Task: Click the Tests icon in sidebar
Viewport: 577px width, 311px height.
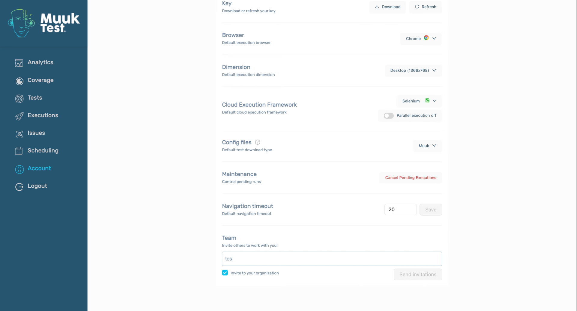Action: (19, 98)
